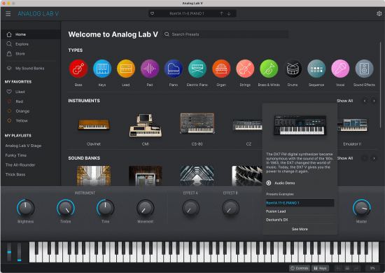
Task: Play the Audio Demo for DX7
Action: [269, 183]
